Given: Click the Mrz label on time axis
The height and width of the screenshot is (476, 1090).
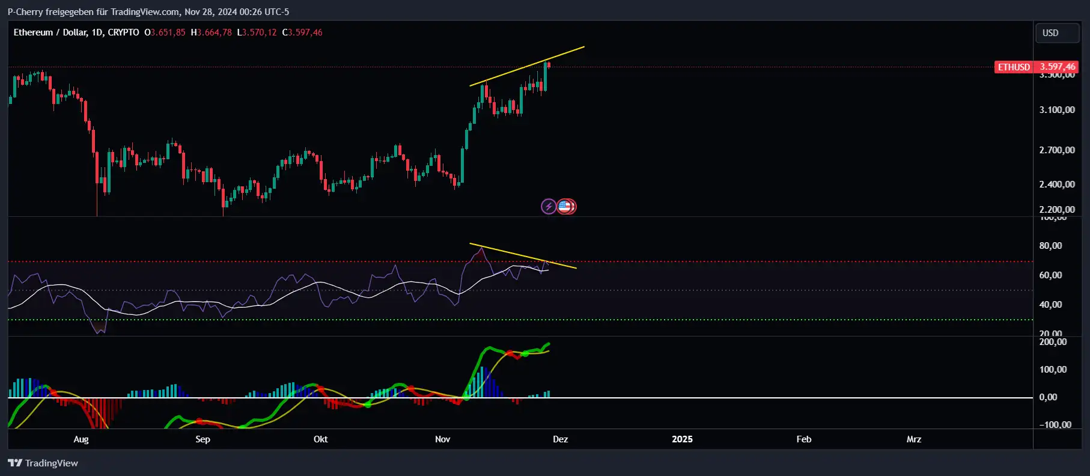Looking at the screenshot, I should pyautogui.click(x=914, y=439).
